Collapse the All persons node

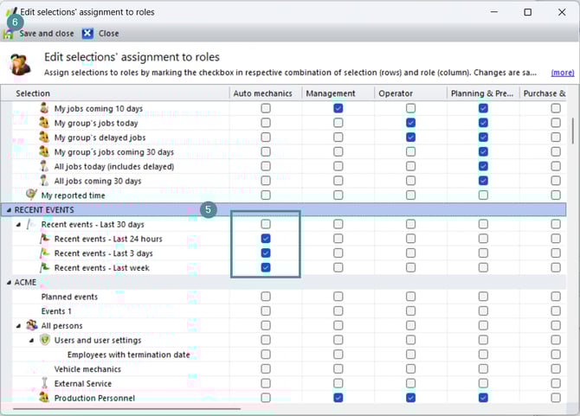coord(18,325)
